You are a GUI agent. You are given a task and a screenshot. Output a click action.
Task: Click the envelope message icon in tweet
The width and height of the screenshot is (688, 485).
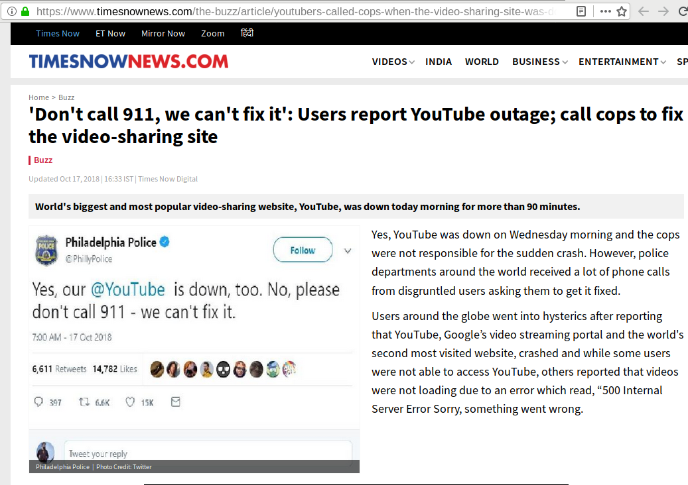coord(175,402)
